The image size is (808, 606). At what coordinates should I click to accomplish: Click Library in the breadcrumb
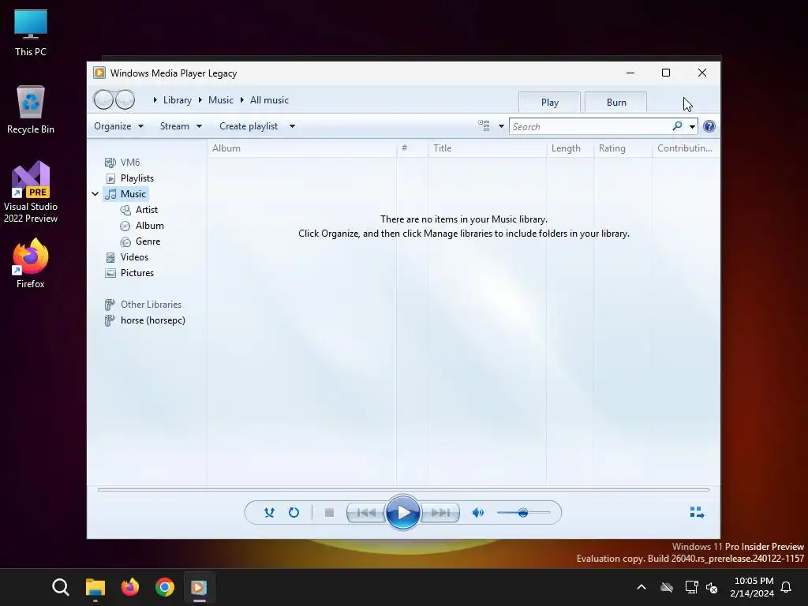178,100
